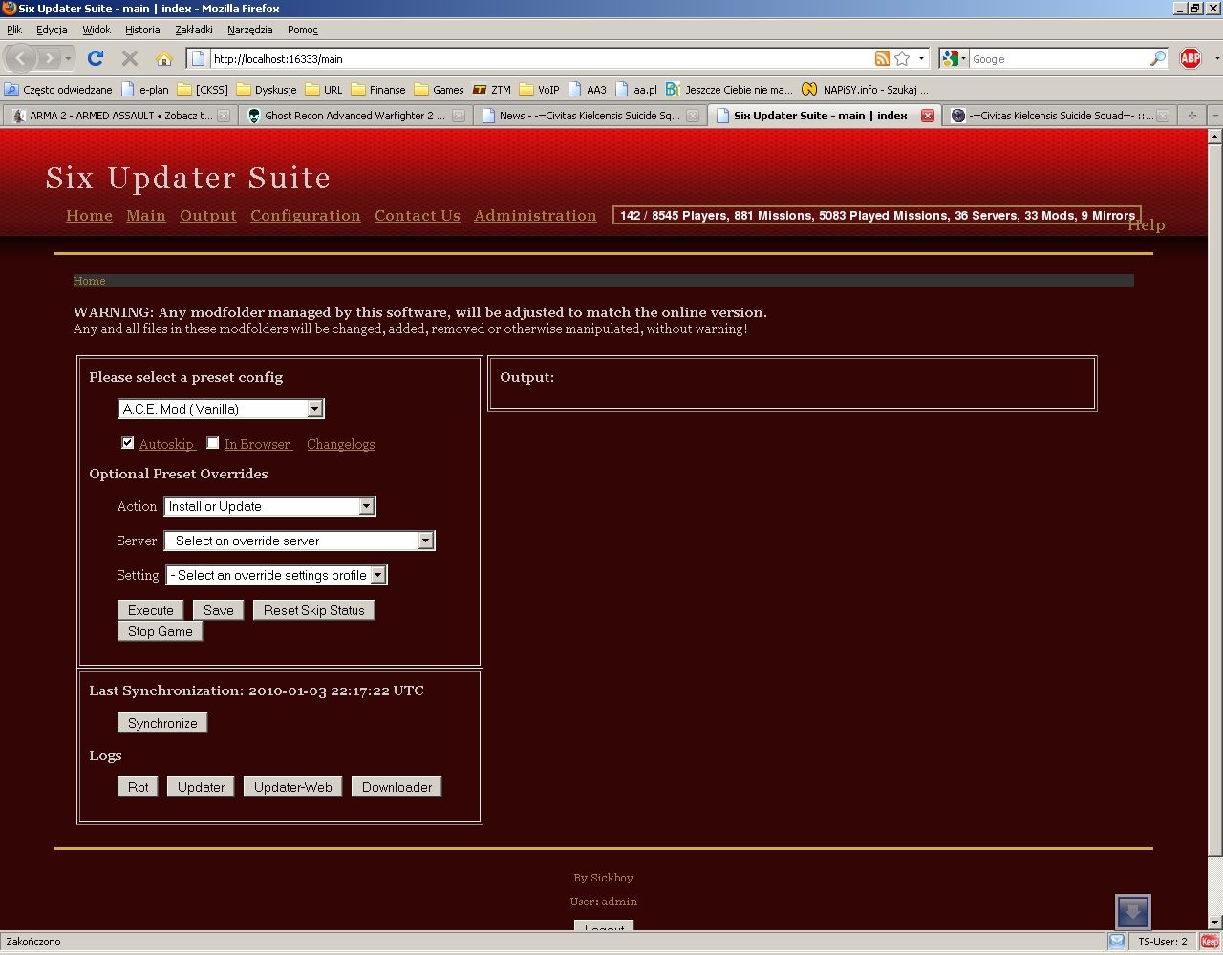Open the A.C.E. Mod preset config dropdown
This screenshot has width=1223, height=955.
click(x=221, y=409)
